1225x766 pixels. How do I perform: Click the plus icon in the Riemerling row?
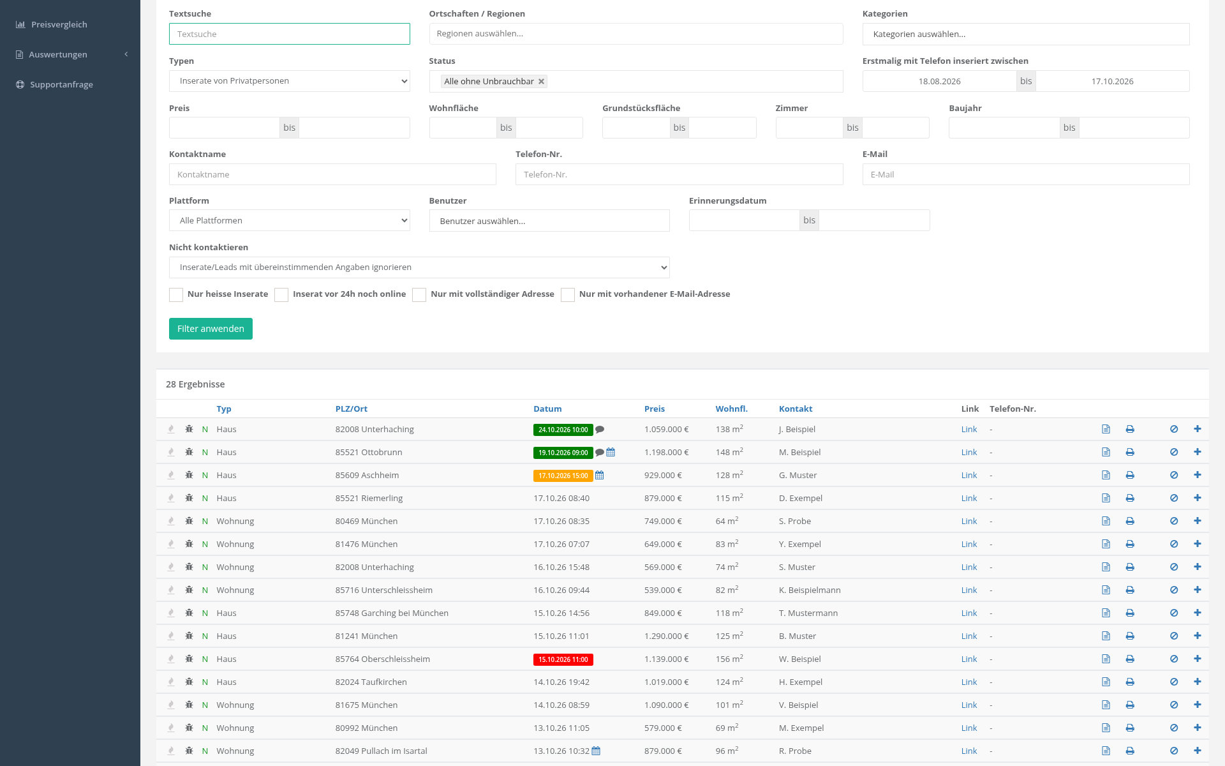click(x=1198, y=498)
